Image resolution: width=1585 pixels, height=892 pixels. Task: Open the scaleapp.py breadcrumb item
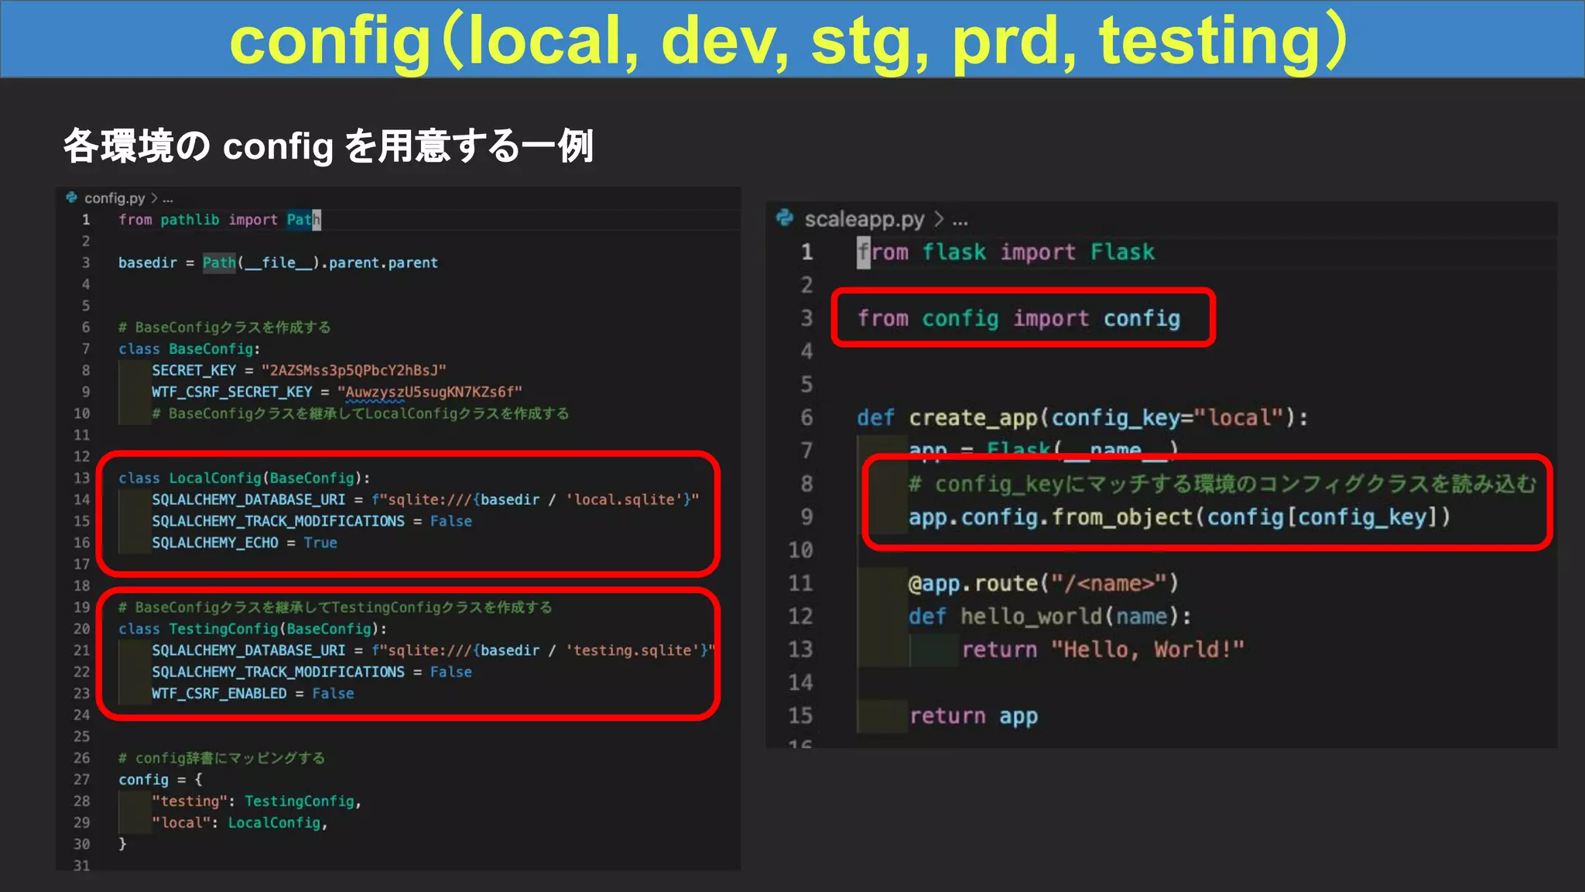coord(864,220)
